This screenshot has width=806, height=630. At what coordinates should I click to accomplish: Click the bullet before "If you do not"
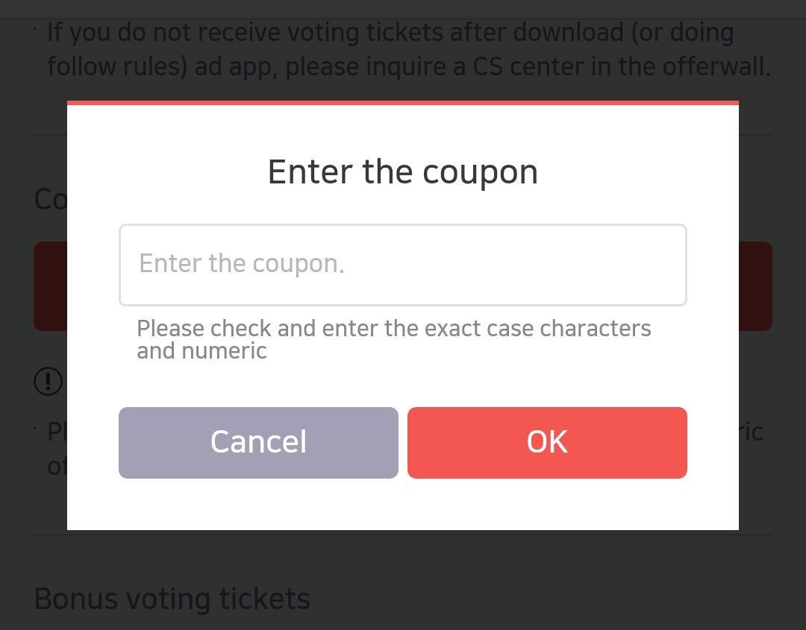(x=36, y=28)
